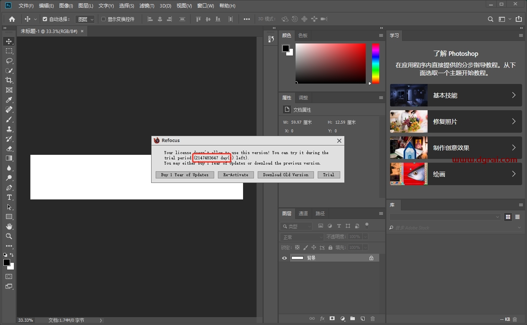This screenshot has height=325, width=527.
Task: Pick a color in the red color field
Action: tap(330, 63)
